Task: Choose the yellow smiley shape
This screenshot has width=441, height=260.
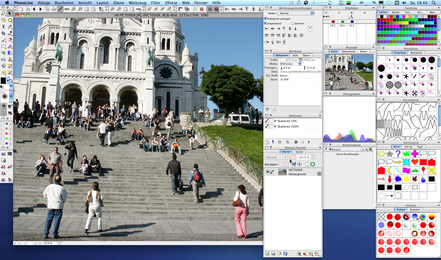Action: tap(381, 154)
